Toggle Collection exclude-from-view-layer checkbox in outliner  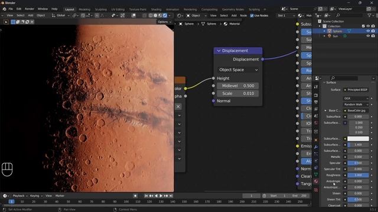(x=363, y=26)
